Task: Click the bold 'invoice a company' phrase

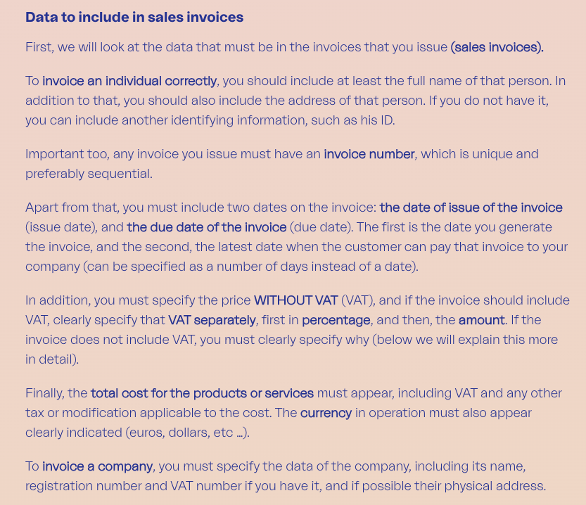Action: [98, 466]
